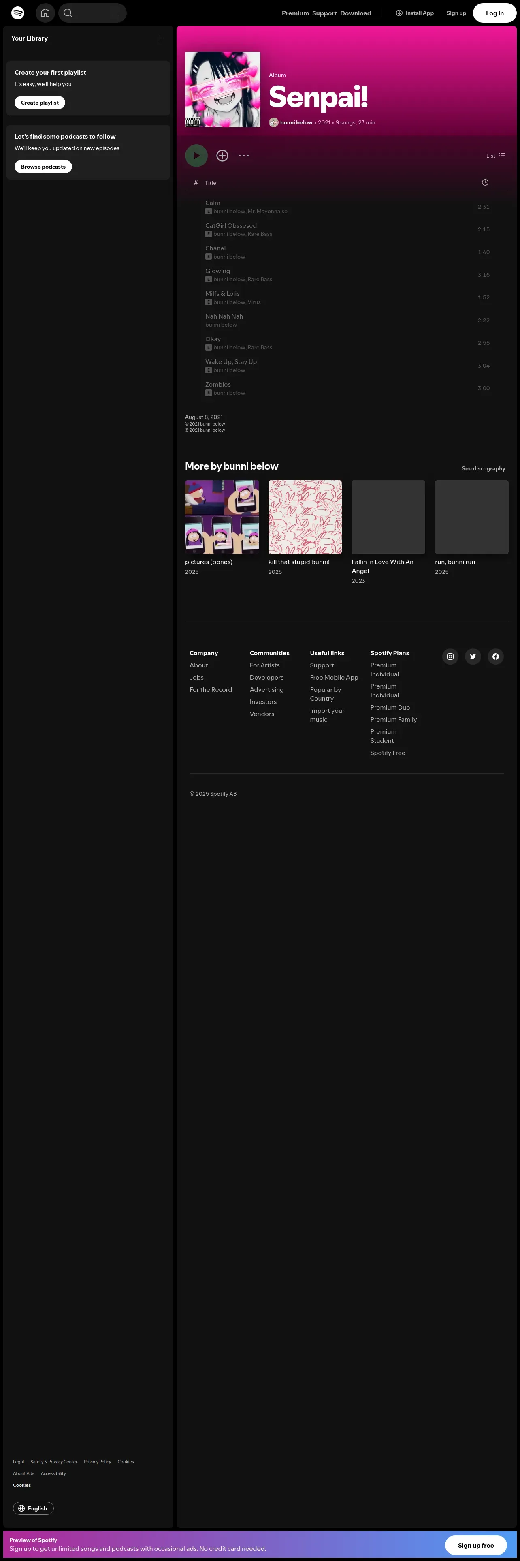Change language with English globe button

tap(33, 1508)
